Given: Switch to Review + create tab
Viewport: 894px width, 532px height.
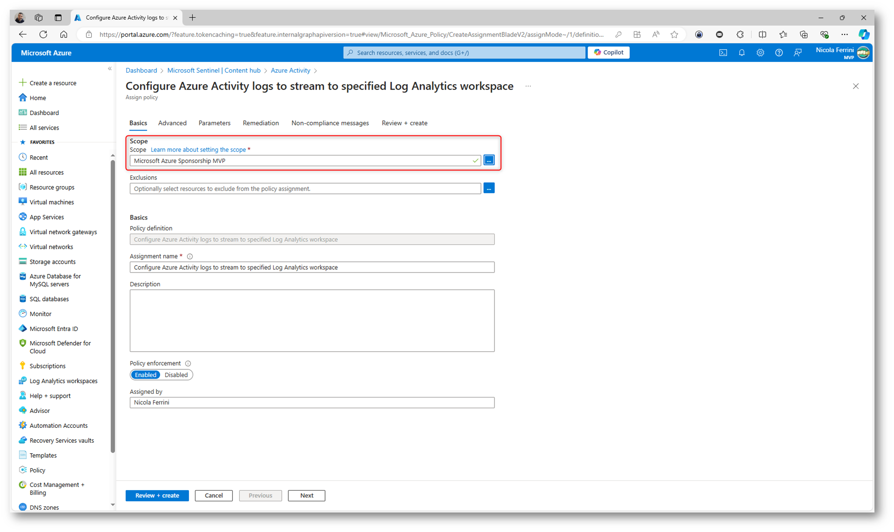Looking at the screenshot, I should 405,123.
